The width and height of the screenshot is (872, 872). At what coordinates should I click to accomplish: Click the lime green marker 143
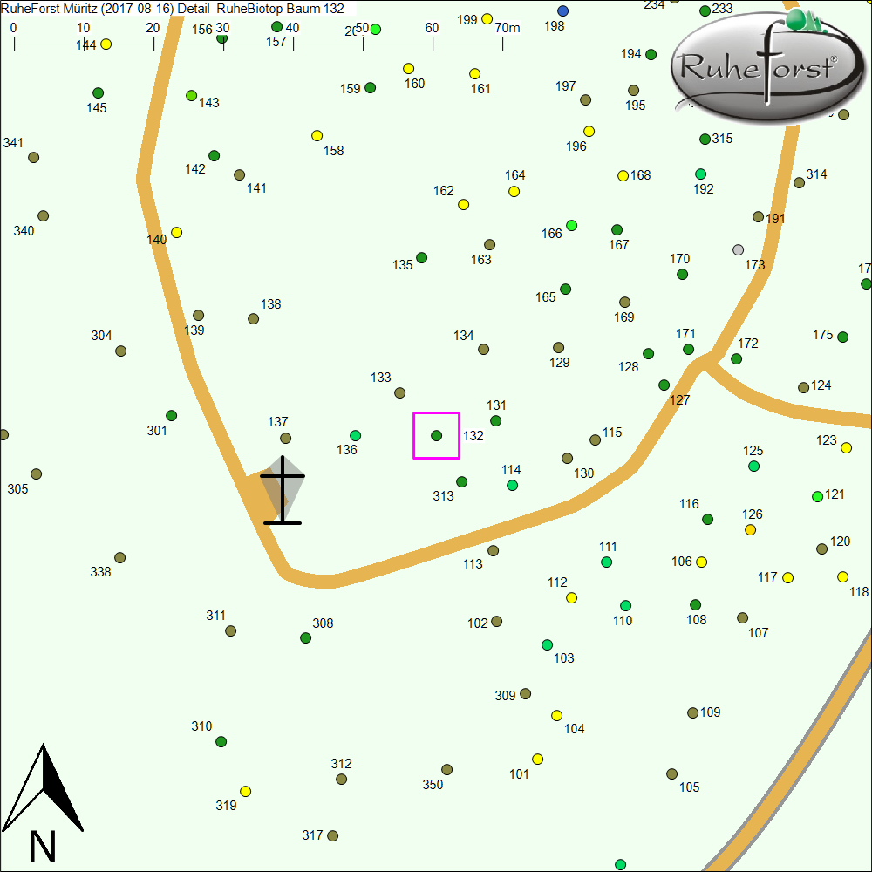[x=191, y=95]
